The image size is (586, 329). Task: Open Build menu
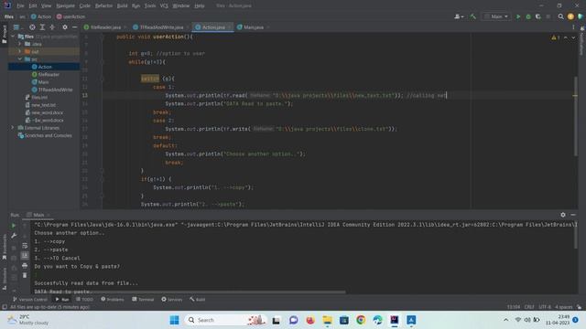[x=122, y=5]
